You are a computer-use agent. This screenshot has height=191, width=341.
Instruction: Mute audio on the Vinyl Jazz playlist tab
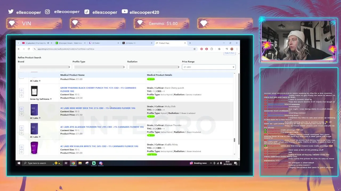click(48, 43)
